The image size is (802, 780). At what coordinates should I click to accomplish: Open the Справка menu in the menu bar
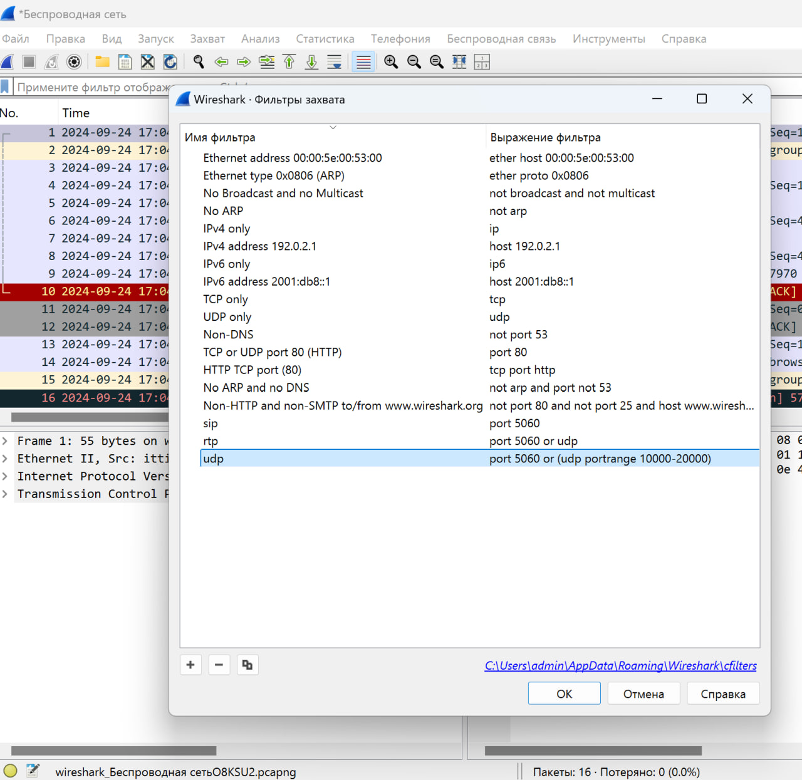tap(684, 39)
